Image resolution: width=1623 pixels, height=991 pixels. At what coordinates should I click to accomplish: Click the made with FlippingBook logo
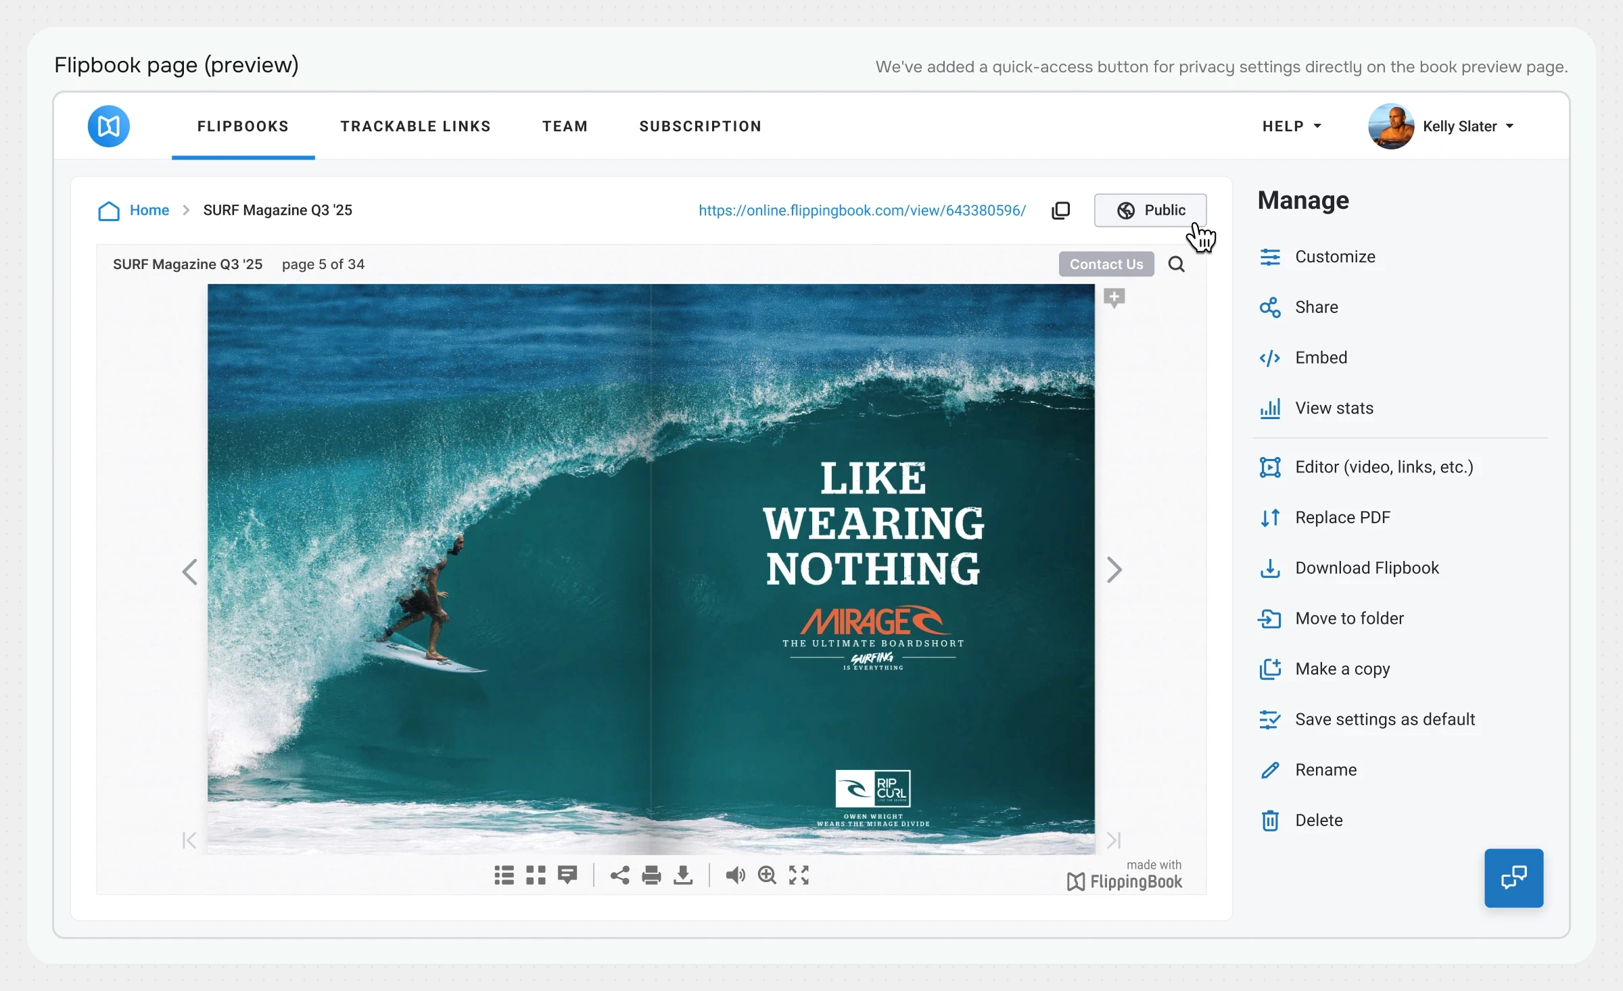(x=1125, y=876)
